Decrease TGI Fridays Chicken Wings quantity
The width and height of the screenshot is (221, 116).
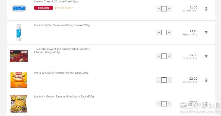coord(159,56)
